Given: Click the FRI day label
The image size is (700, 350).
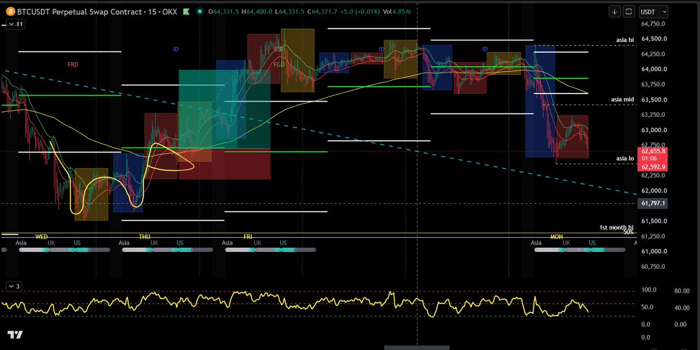Looking at the screenshot, I should click(248, 236).
